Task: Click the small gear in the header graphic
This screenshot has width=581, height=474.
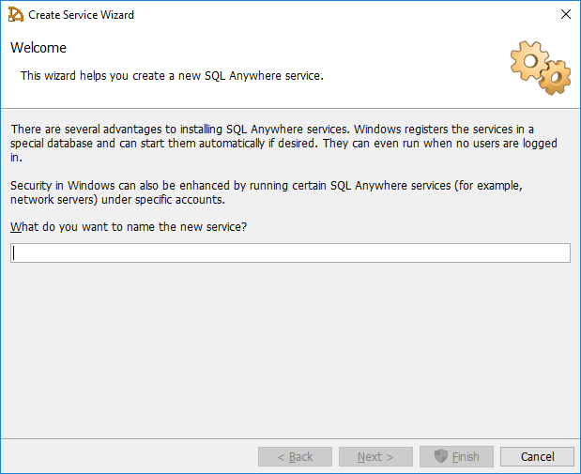Action: click(x=556, y=77)
